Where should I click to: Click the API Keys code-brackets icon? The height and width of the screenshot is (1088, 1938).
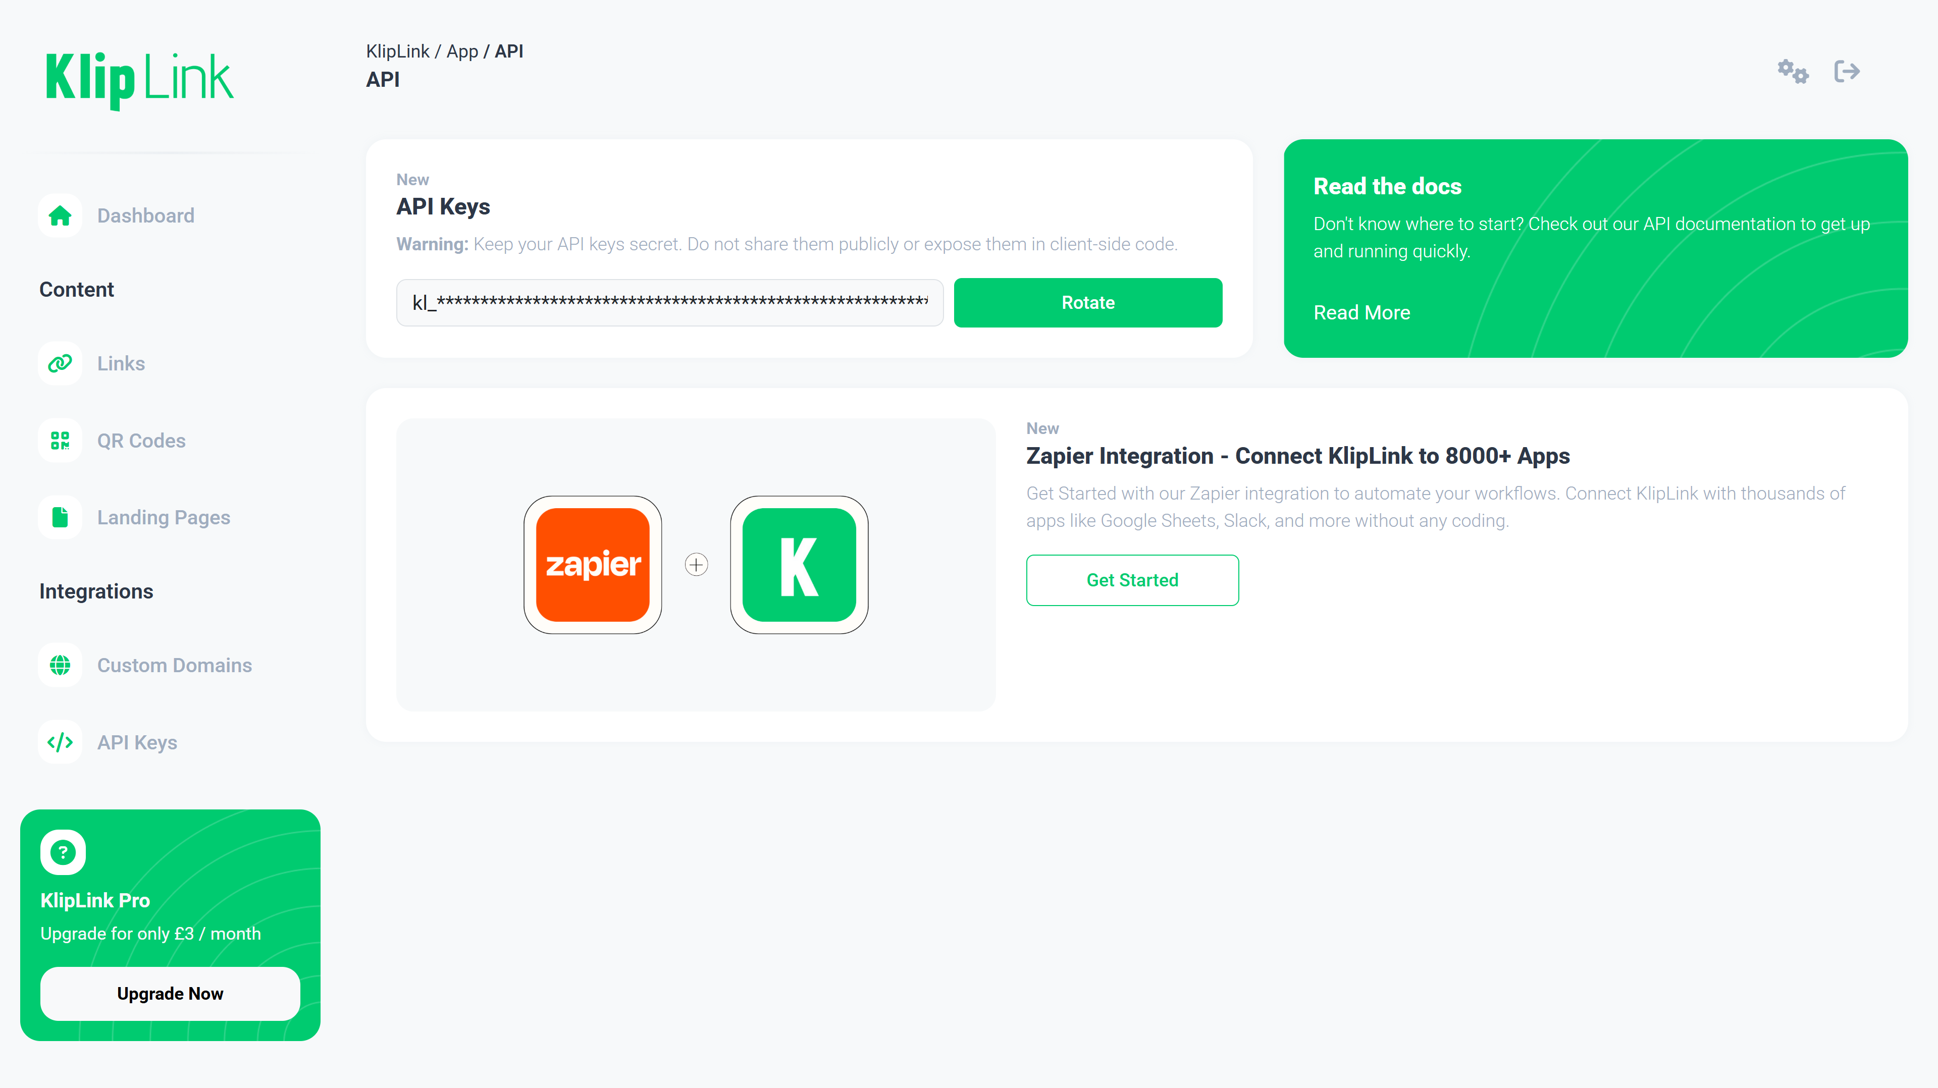(60, 742)
